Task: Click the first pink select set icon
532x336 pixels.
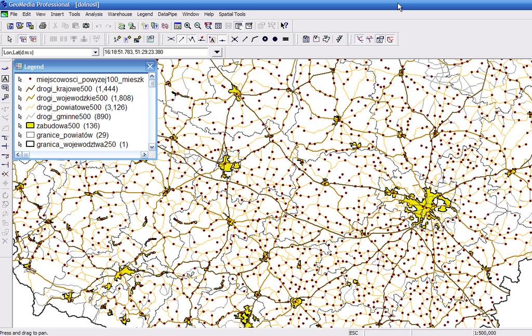Action: point(23,39)
